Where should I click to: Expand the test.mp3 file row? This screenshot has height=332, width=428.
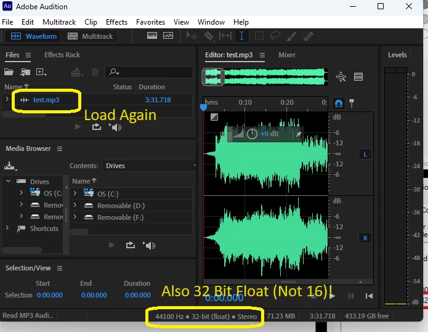7,99
